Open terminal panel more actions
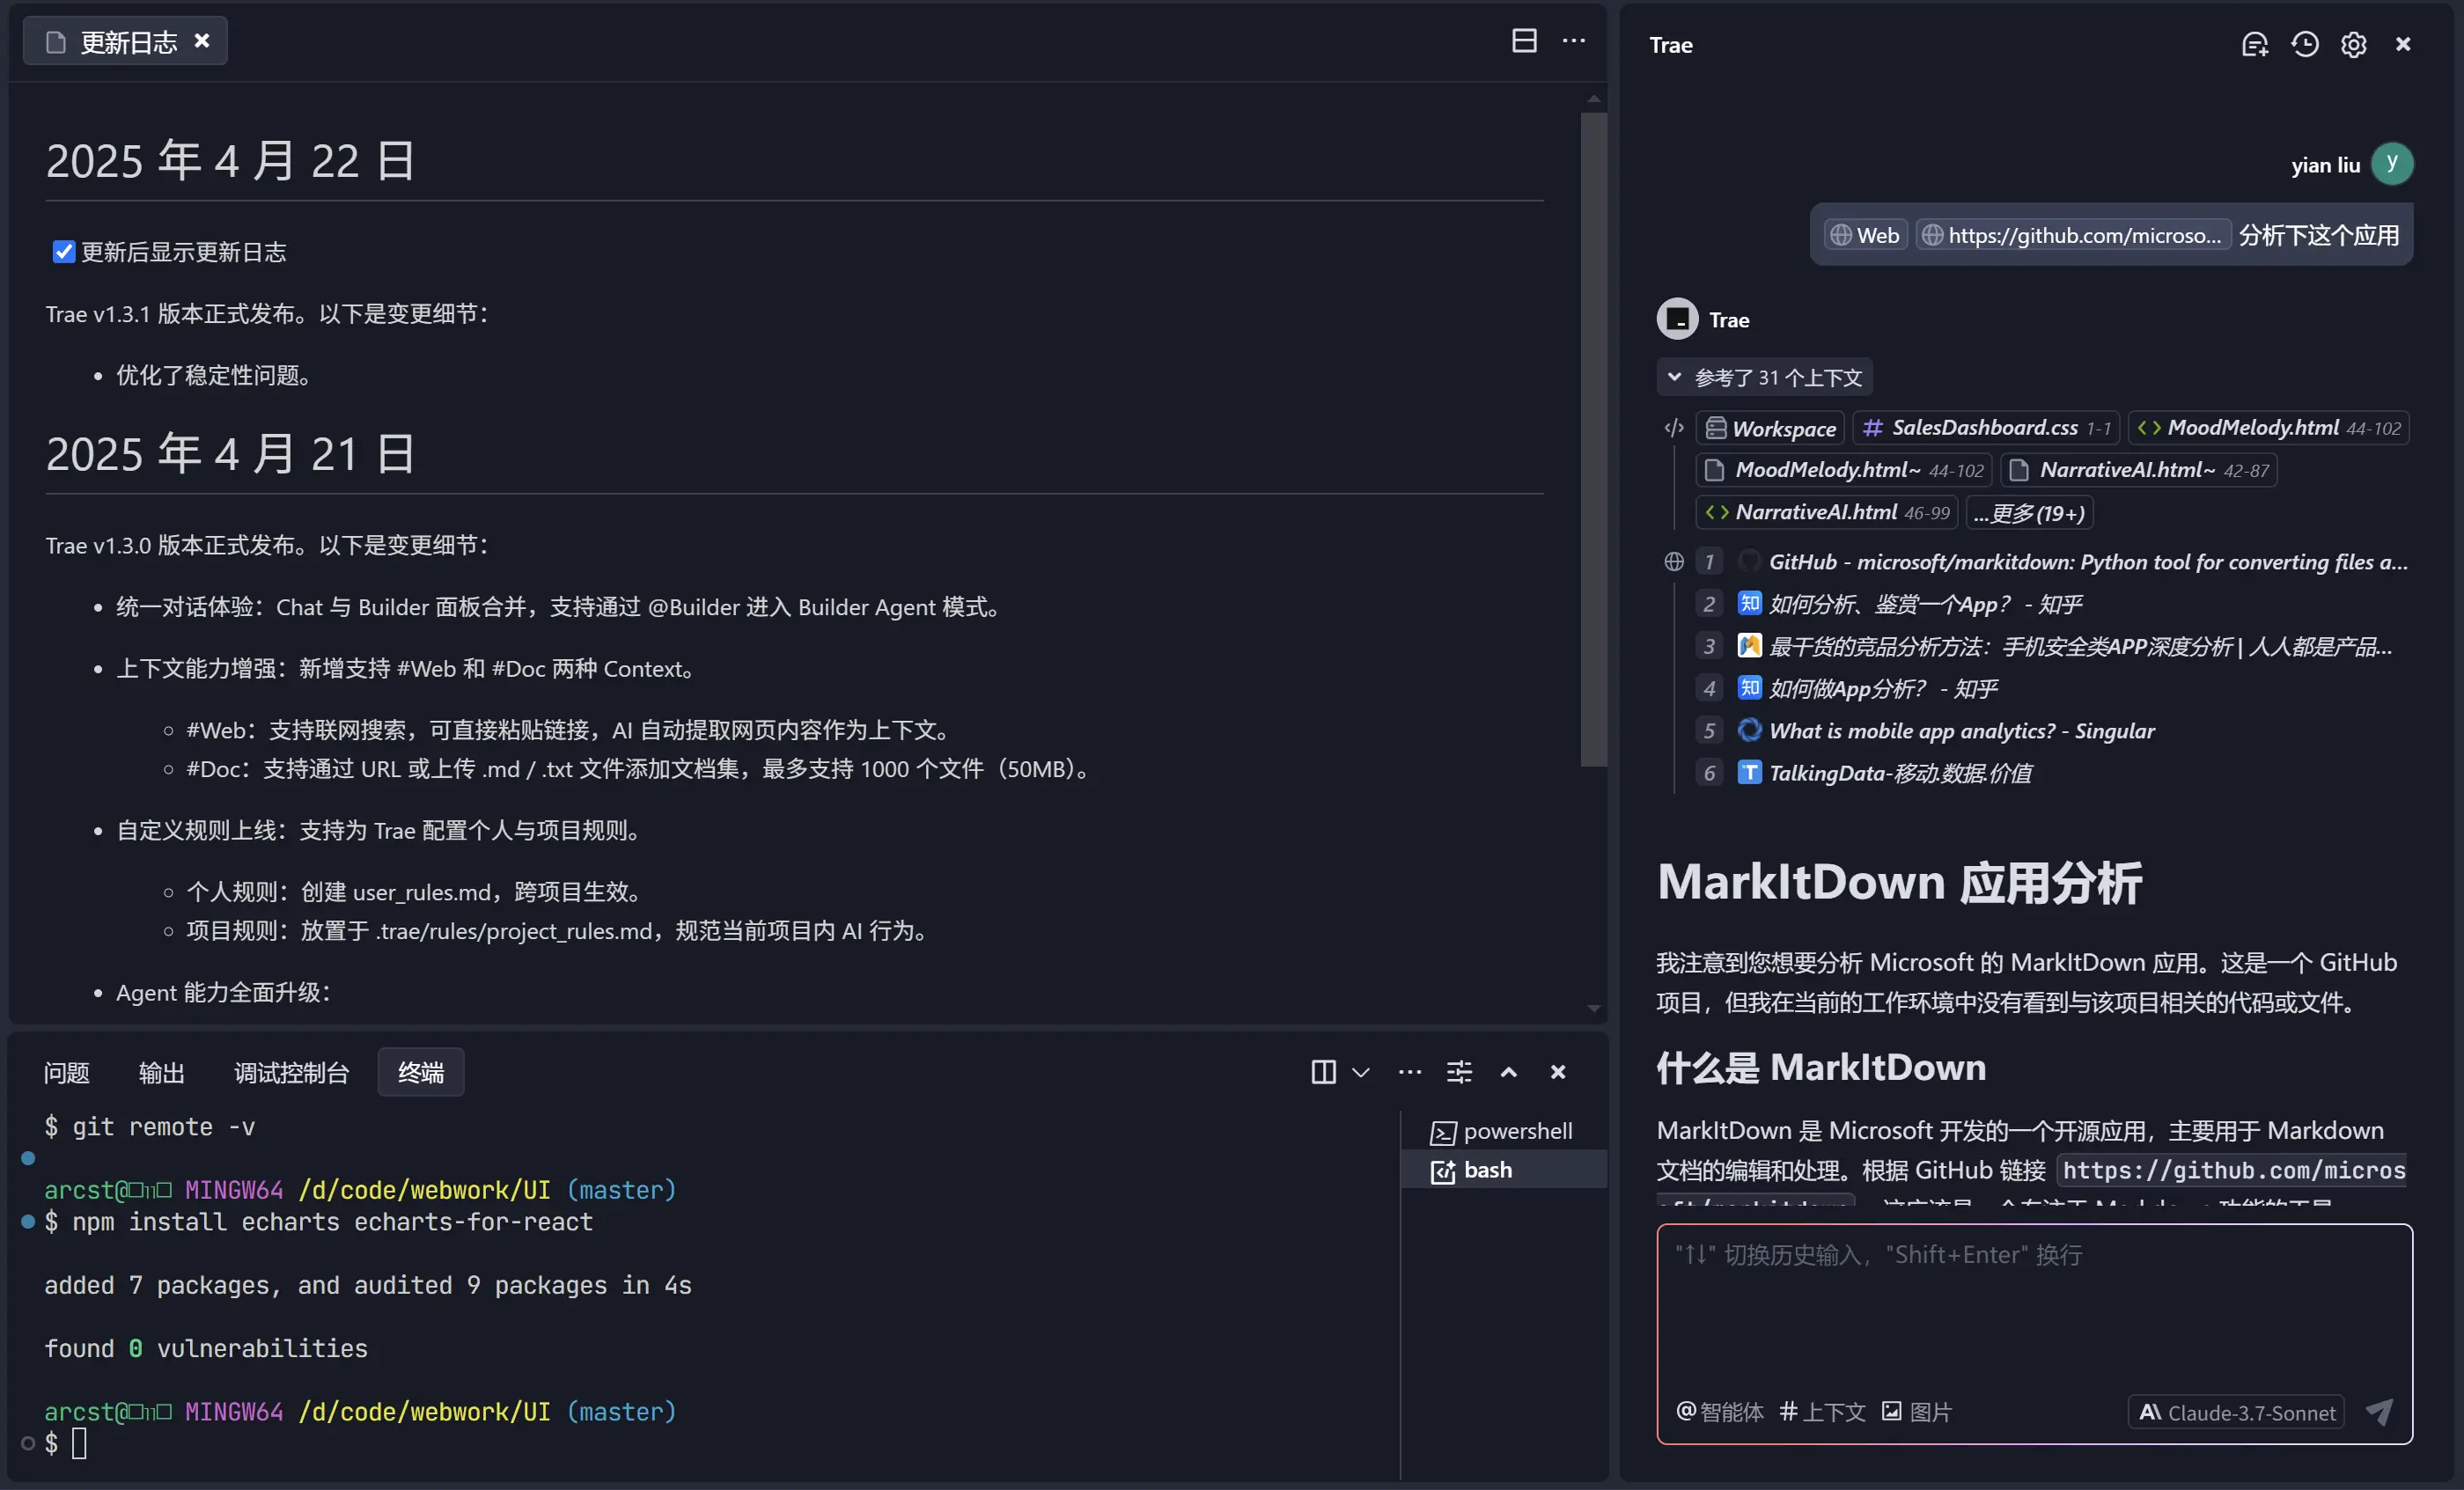2464x1490 pixels. (x=1410, y=1072)
